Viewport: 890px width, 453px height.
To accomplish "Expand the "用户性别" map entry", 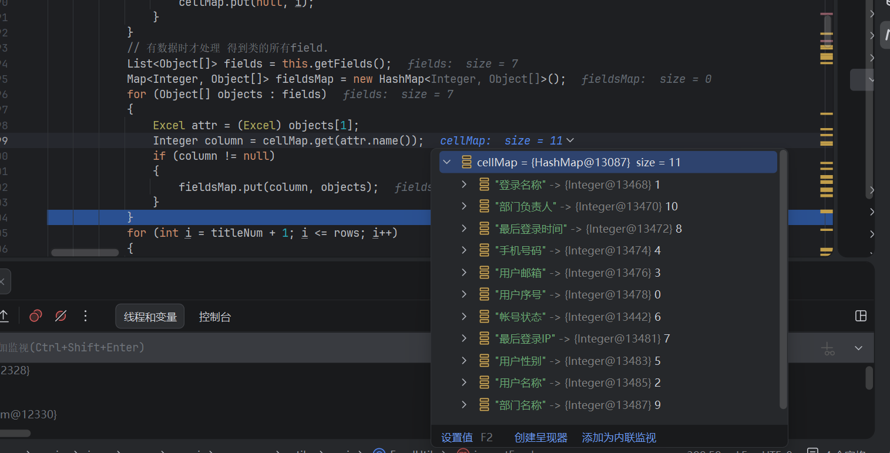I will click(x=464, y=361).
